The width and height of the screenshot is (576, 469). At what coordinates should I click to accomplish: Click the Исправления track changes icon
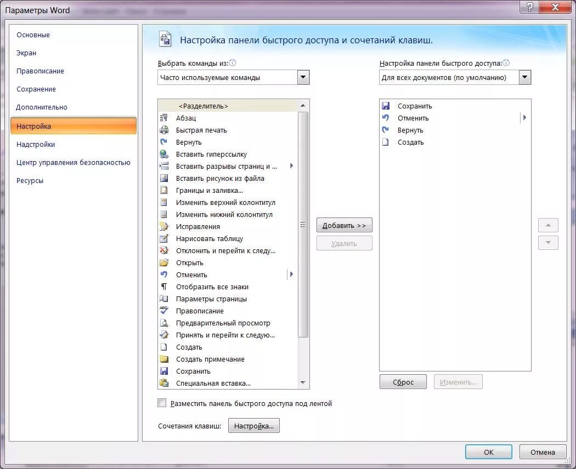pos(164,226)
